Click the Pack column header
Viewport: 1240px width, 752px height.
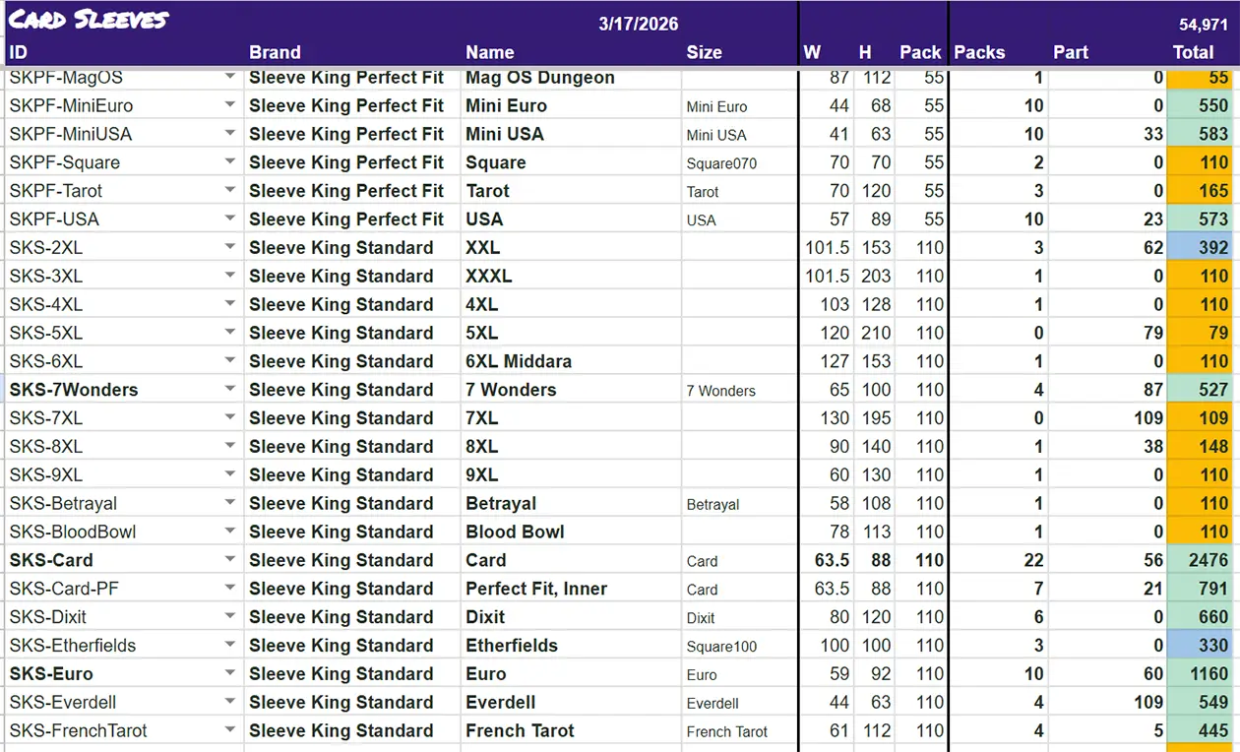920,52
